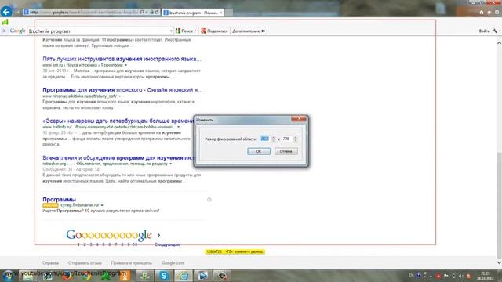
Task: Expand dropdown arrow next to baltinfo.ru URL
Action: (x=179, y=127)
